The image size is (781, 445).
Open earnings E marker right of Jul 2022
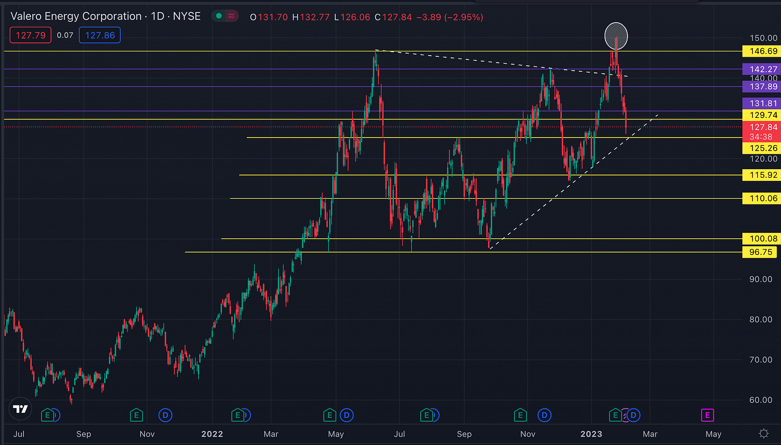(x=427, y=414)
